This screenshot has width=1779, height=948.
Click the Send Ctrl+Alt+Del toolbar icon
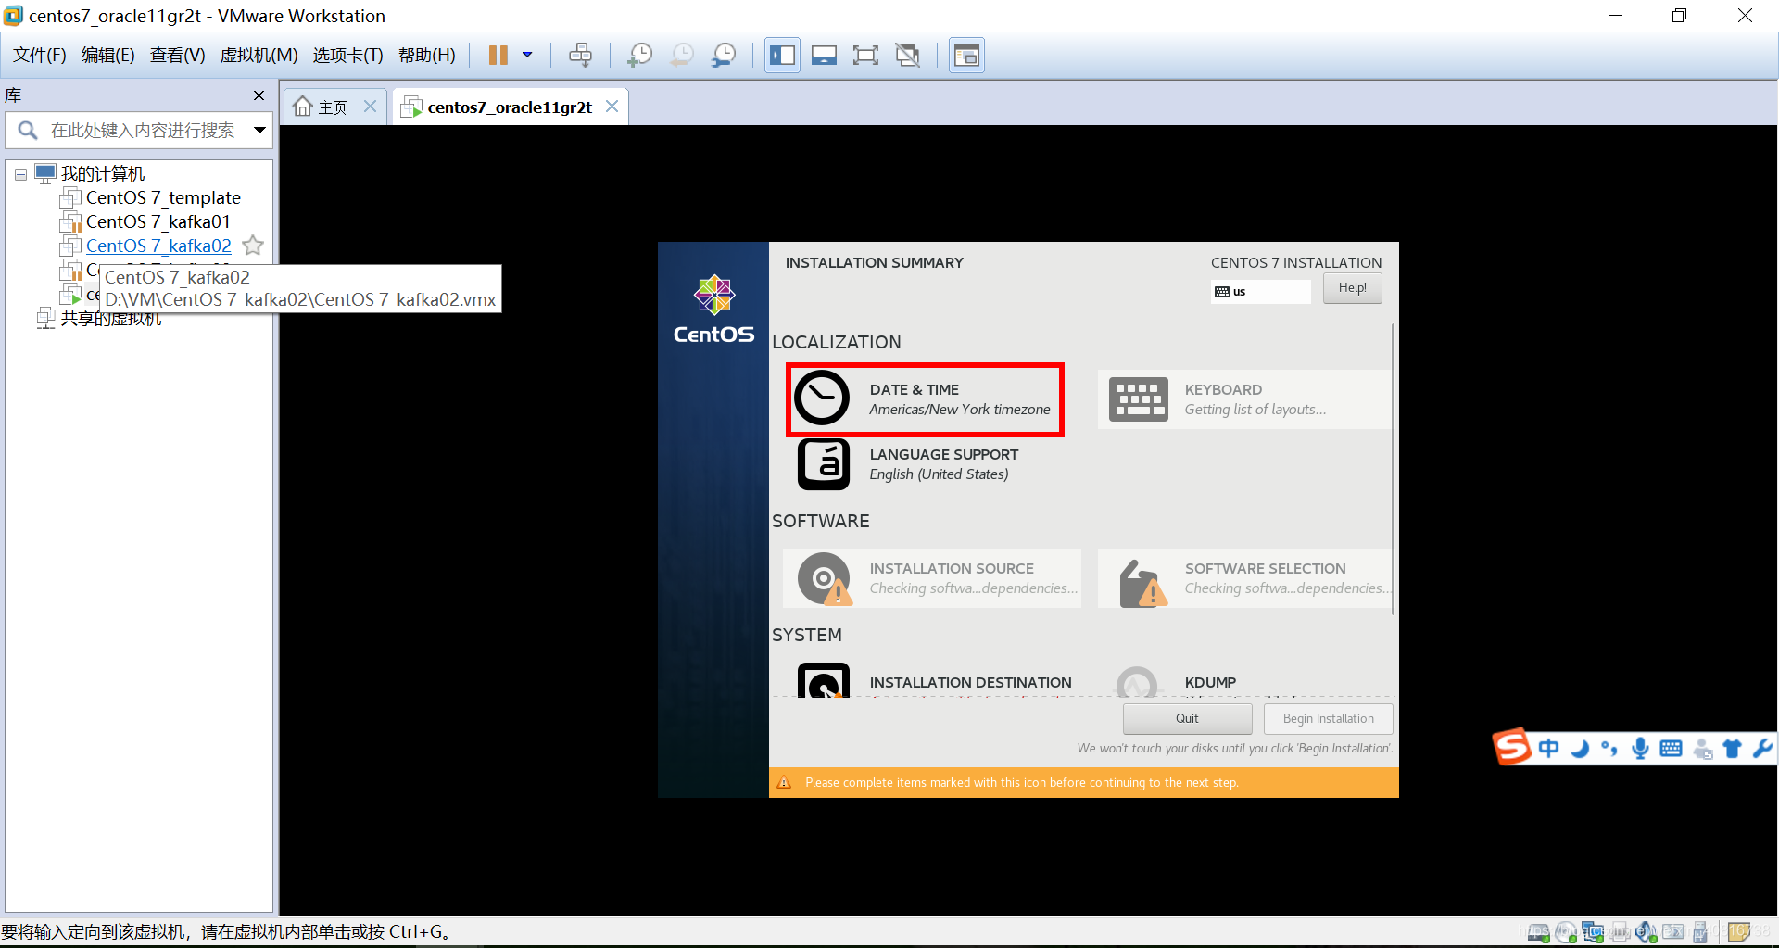point(580,56)
